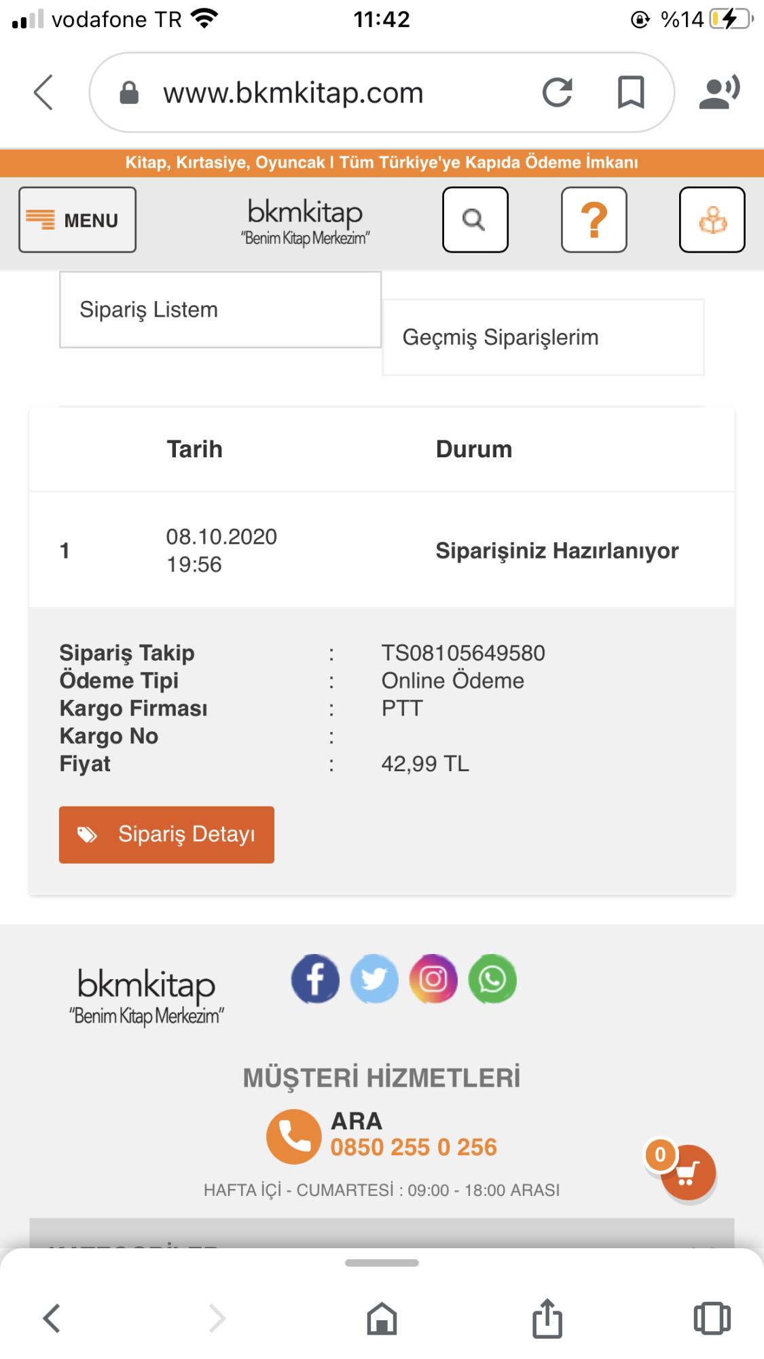Viewport: 764px width, 1359px height.
Task: Reload the page with refresh icon
Action: pyautogui.click(x=558, y=92)
